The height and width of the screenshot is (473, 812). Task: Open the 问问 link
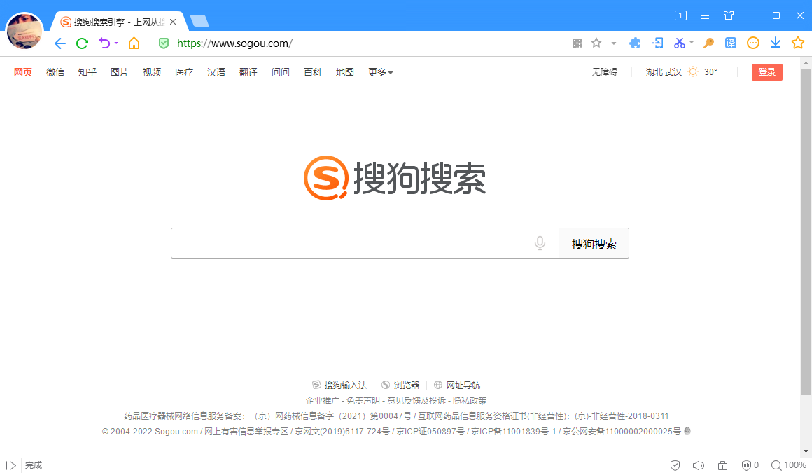click(281, 72)
